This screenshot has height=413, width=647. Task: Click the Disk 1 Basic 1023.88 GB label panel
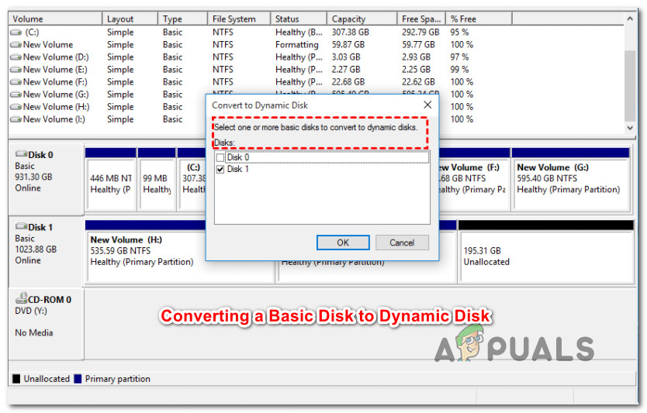point(46,251)
